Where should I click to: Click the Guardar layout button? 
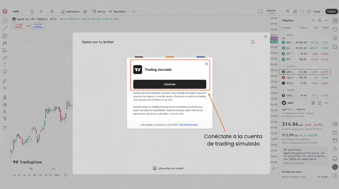[271, 12]
